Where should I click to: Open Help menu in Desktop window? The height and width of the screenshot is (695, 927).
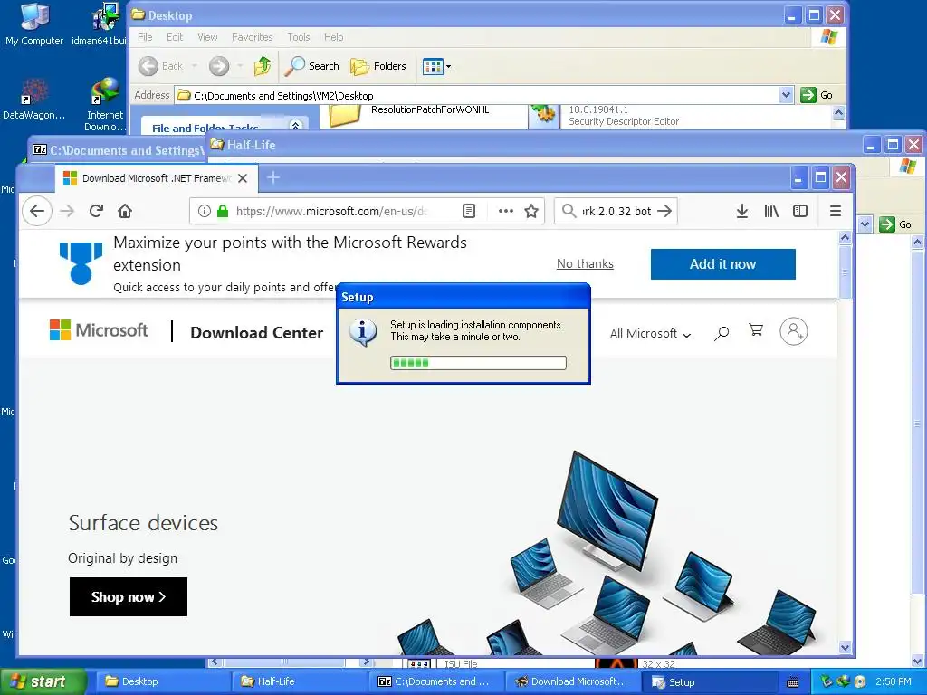pos(333,37)
